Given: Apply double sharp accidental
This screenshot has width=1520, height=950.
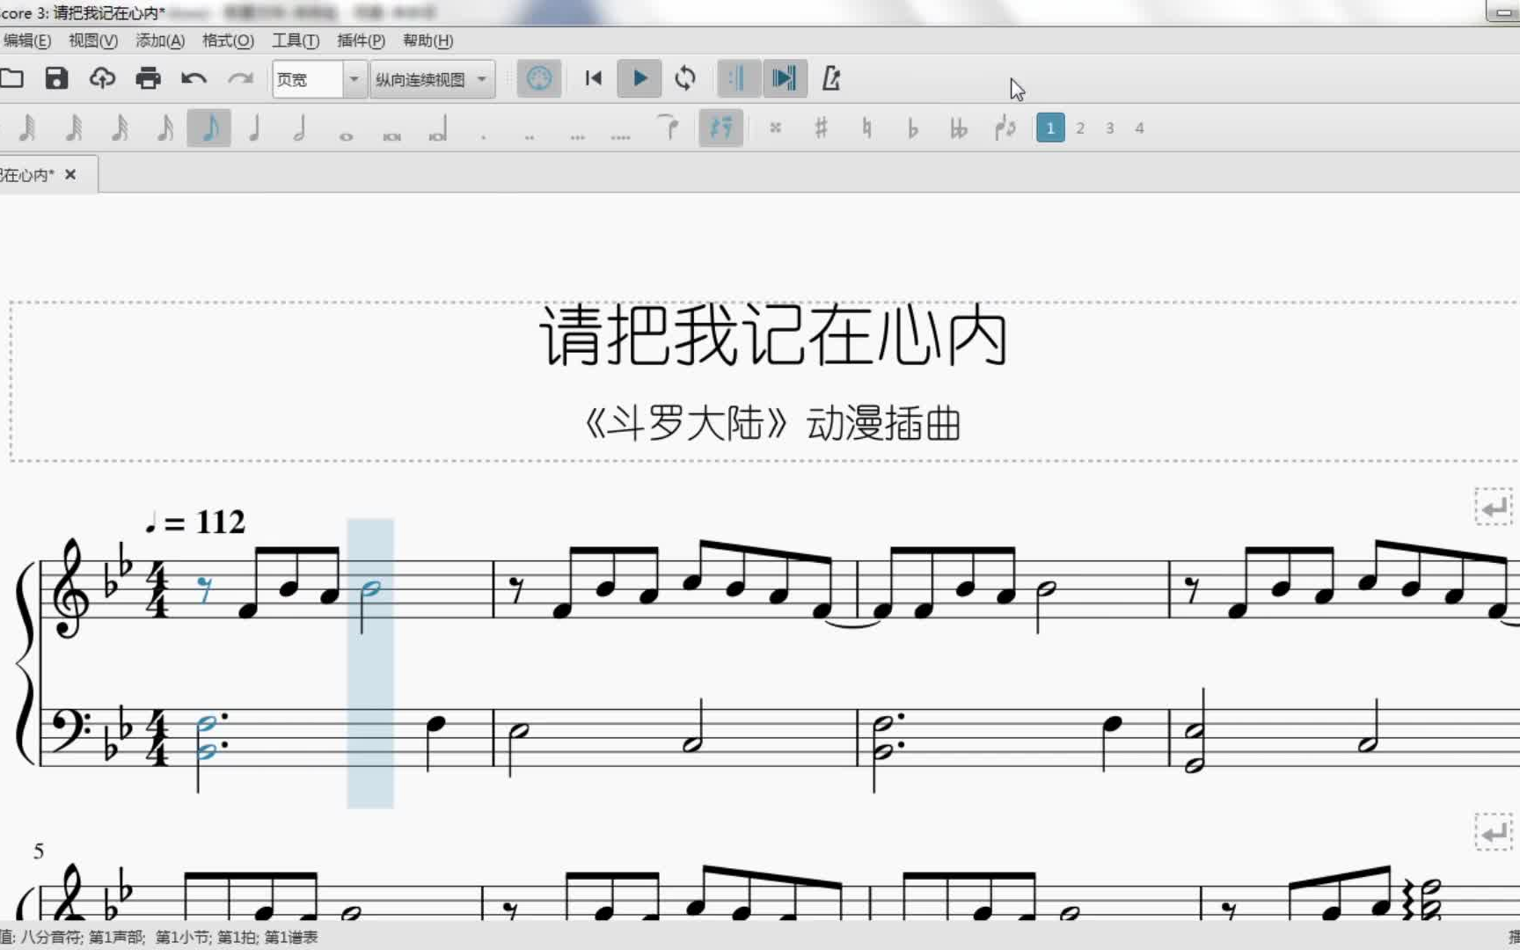Looking at the screenshot, I should tap(776, 128).
